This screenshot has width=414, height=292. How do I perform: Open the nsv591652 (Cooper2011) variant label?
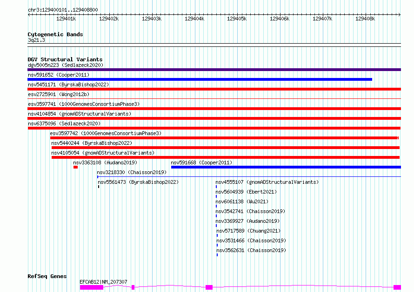click(x=59, y=75)
